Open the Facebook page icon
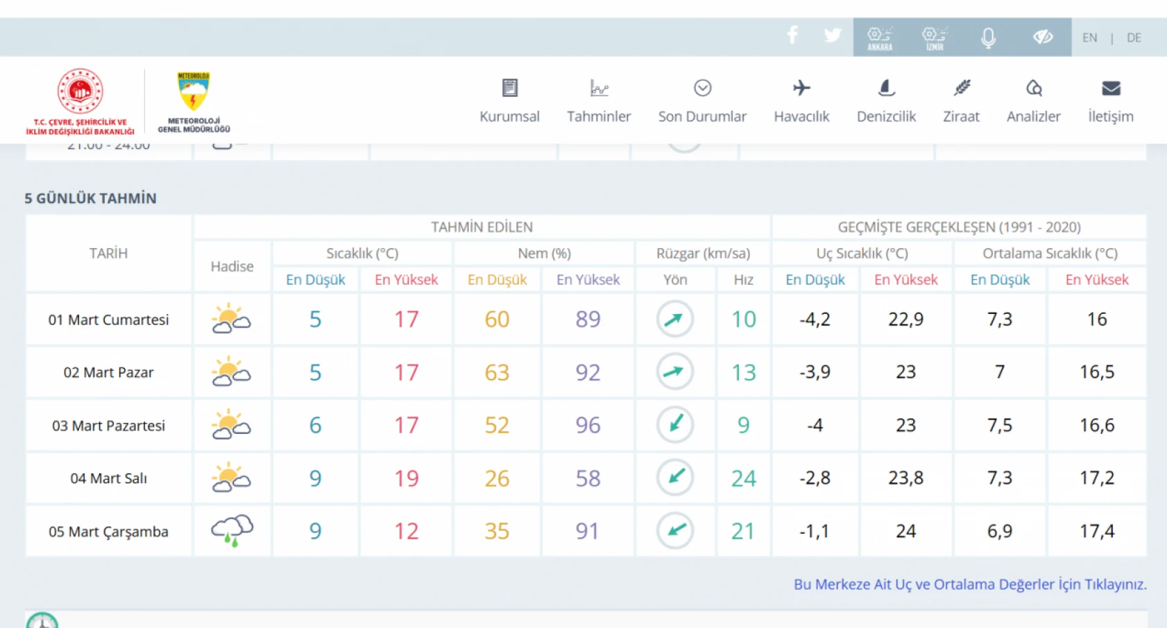This screenshot has width=1167, height=628. [792, 35]
